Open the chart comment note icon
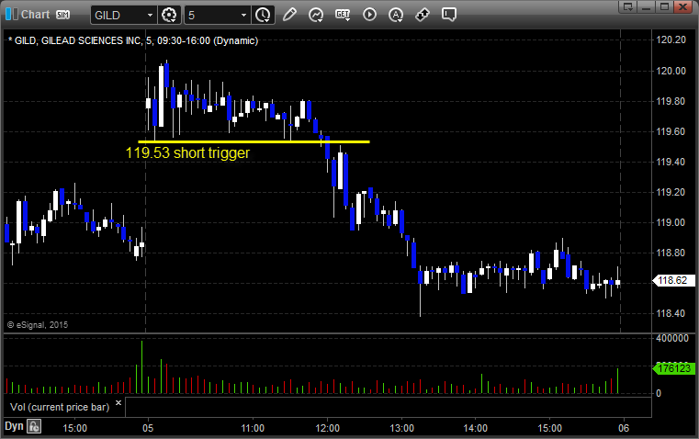 click(x=449, y=15)
